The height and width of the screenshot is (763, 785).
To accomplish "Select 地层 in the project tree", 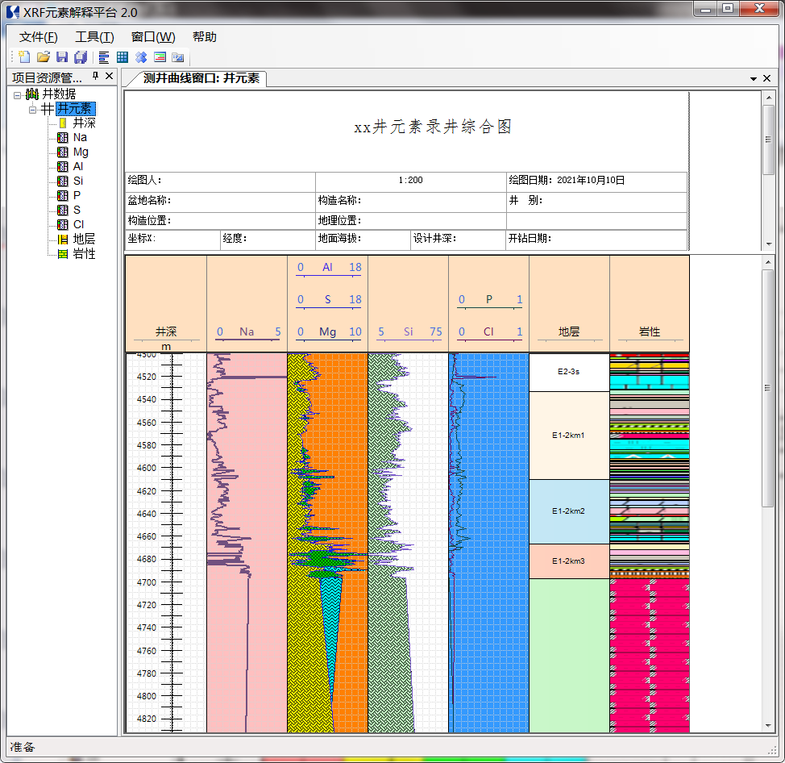I will click(x=84, y=240).
